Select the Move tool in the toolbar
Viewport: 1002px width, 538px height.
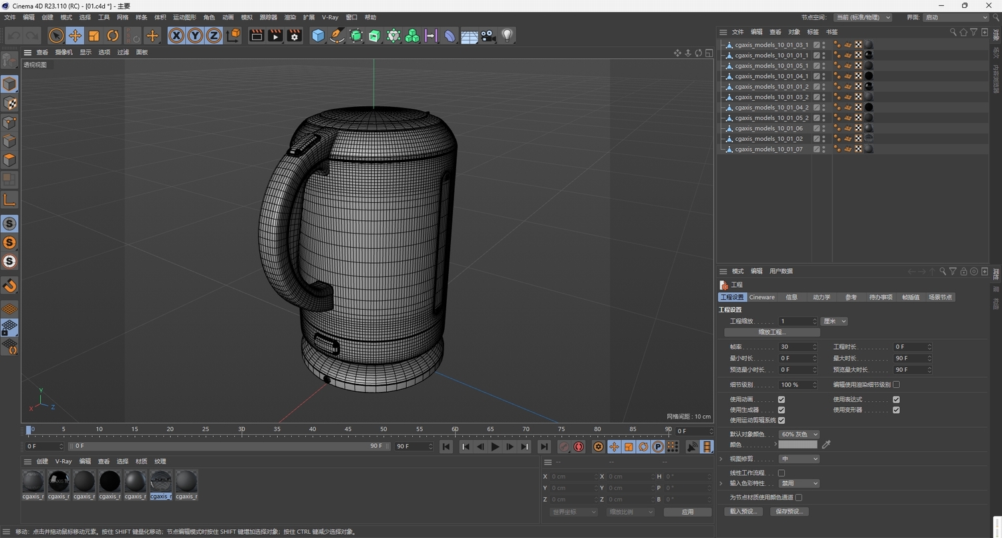click(x=75, y=35)
